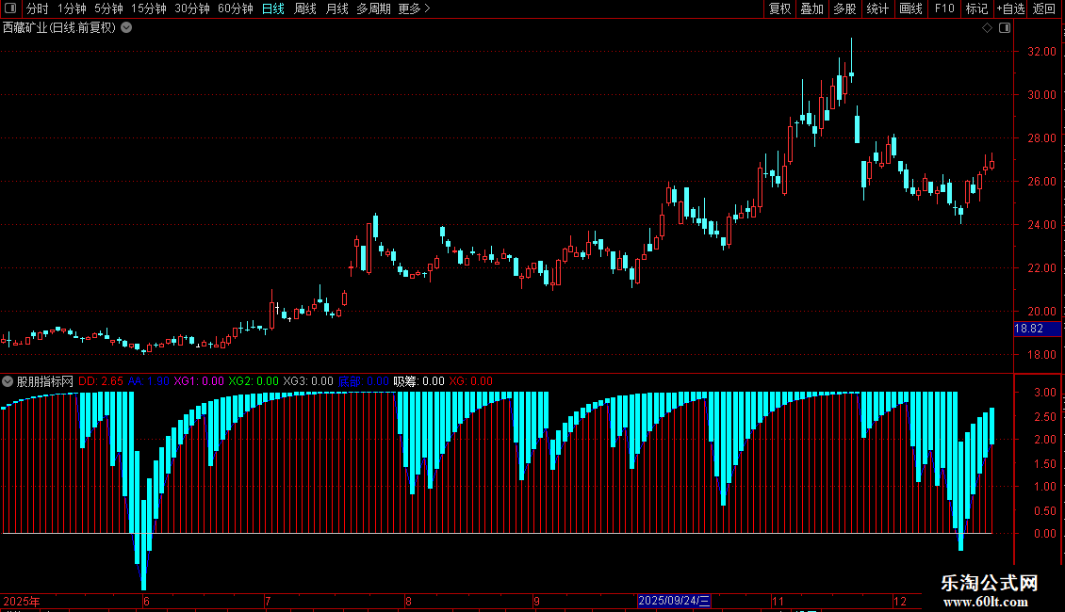Open the 多周期 multi-period view

click(373, 8)
